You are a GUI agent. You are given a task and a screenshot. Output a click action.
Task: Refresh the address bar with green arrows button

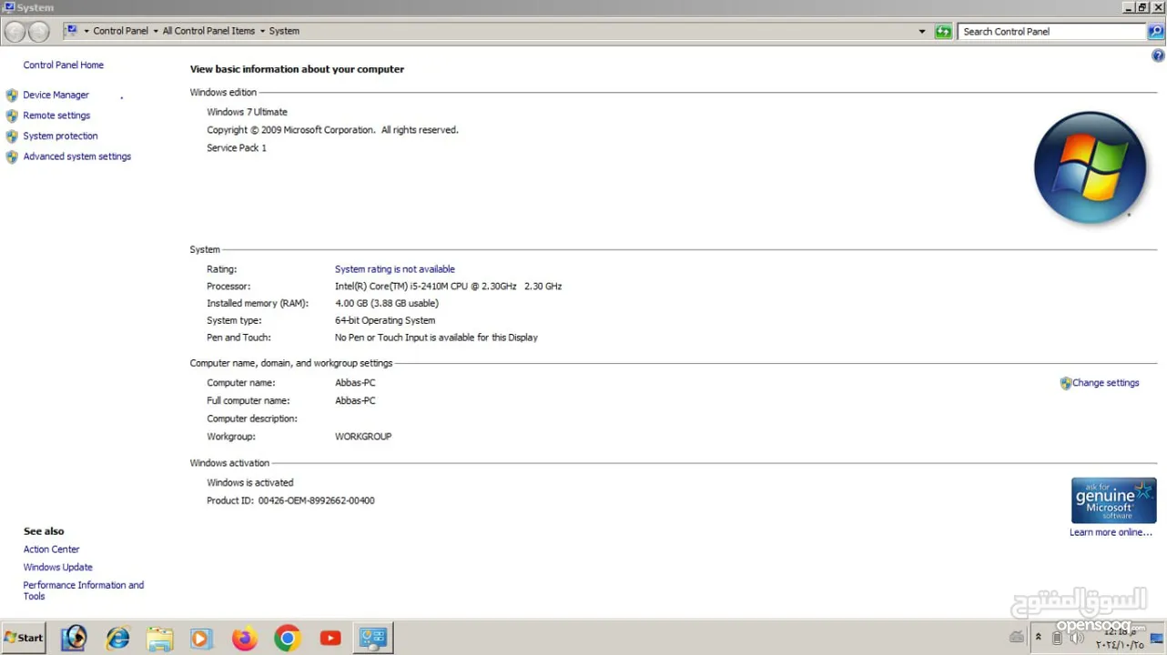[x=943, y=32]
